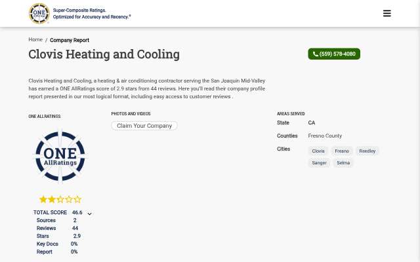Click the star rating row

60,199
